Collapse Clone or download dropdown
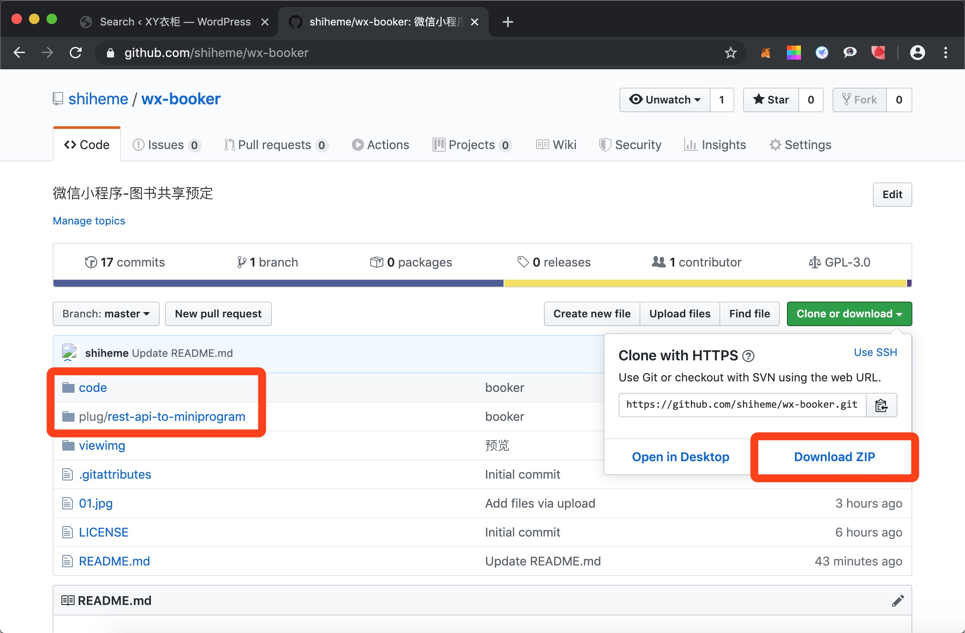This screenshot has height=633, width=965. 849,314
